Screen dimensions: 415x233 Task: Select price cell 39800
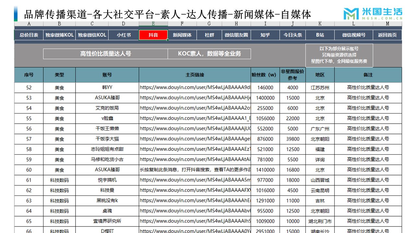click(x=292, y=139)
